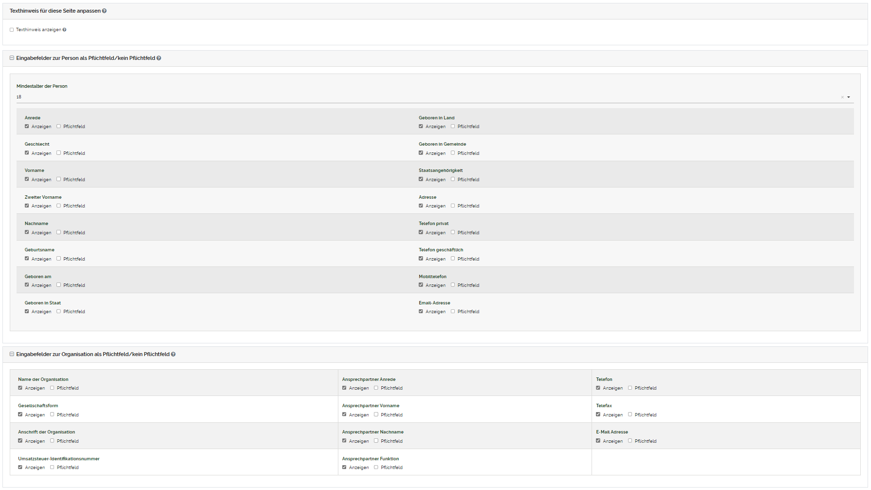
Task: Uncheck Anzeigen for Anrede
Action: pos(27,126)
